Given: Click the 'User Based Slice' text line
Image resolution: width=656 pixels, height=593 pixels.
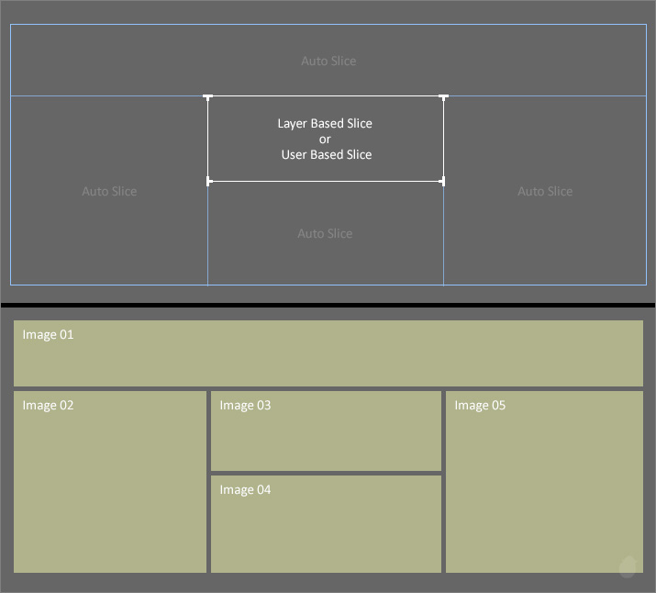Looking at the screenshot, I should point(326,155).
